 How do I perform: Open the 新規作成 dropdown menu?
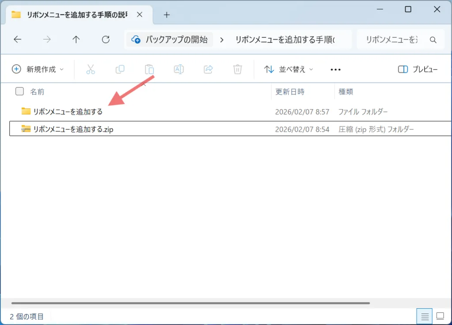pos(38,69)
